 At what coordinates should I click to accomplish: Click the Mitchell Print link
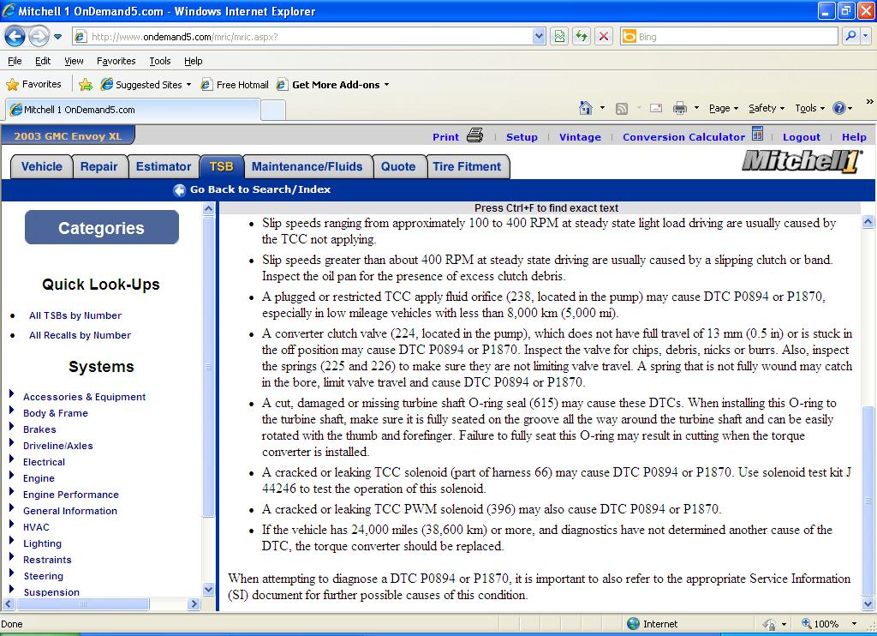tap(445, 137)
